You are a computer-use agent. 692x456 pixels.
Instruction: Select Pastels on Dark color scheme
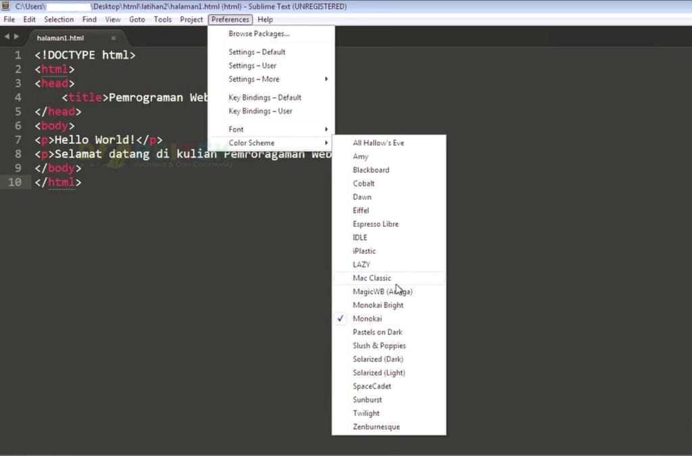[389, 332]
